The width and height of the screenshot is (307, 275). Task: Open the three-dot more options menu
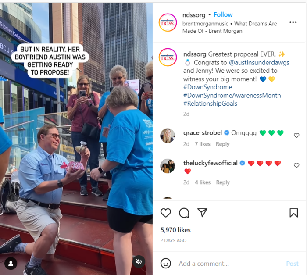293,22
